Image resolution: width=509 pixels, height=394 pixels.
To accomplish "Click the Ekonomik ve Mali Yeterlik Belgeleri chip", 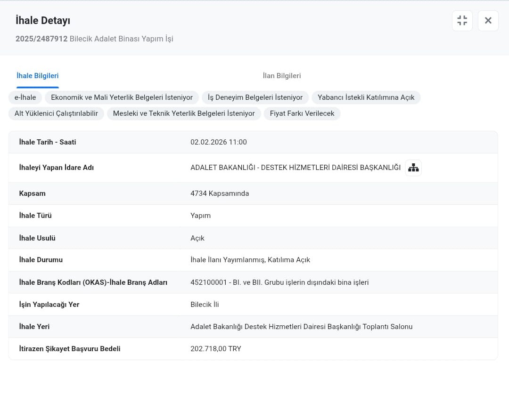I will pyautogui.click(x=122, y=97).
